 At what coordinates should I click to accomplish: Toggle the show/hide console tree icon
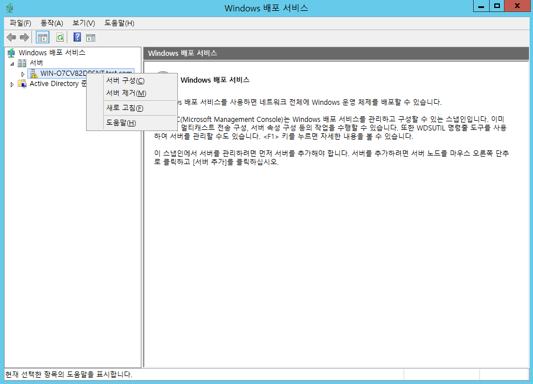tap(42, 38)
